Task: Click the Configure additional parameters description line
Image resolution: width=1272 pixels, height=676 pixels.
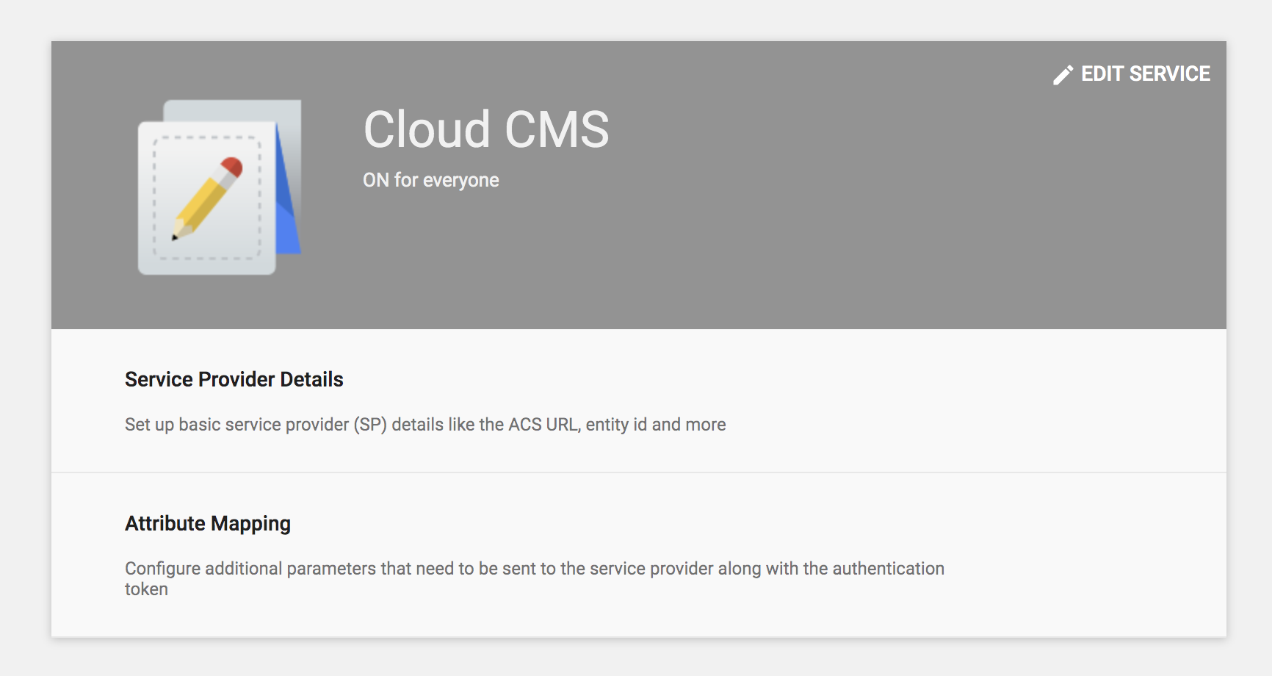Action: [x=534, y=569]
